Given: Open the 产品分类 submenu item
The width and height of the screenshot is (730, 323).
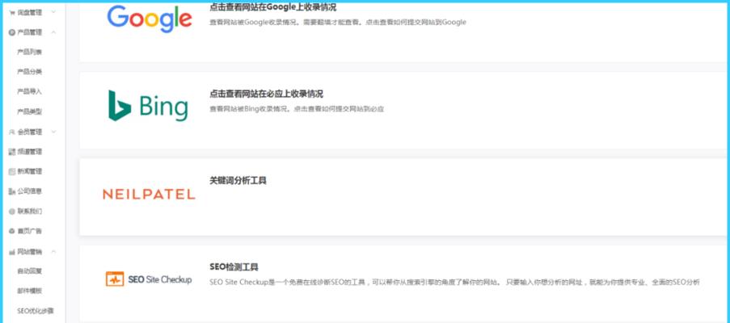Looking at the screenshot, I should click(29, 72).
